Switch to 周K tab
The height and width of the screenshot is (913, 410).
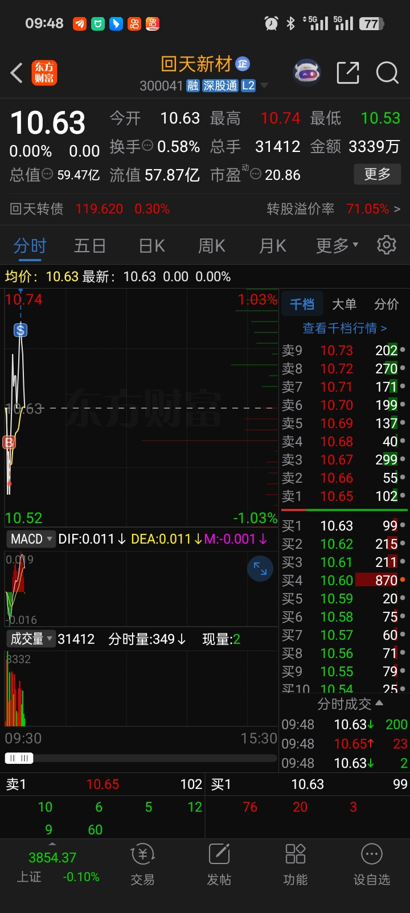click(x=212, y=246)
